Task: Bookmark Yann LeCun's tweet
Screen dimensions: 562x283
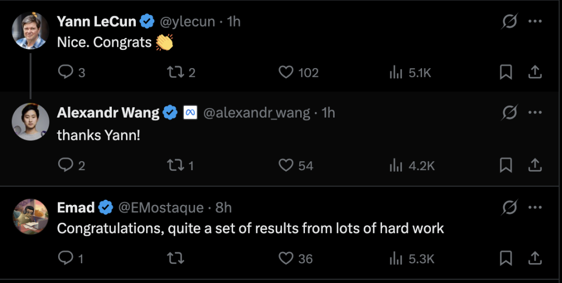Action: [506, 72]
